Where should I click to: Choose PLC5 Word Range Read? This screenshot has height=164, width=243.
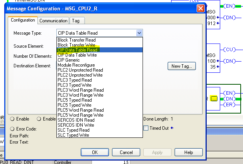tap(100, 110)
